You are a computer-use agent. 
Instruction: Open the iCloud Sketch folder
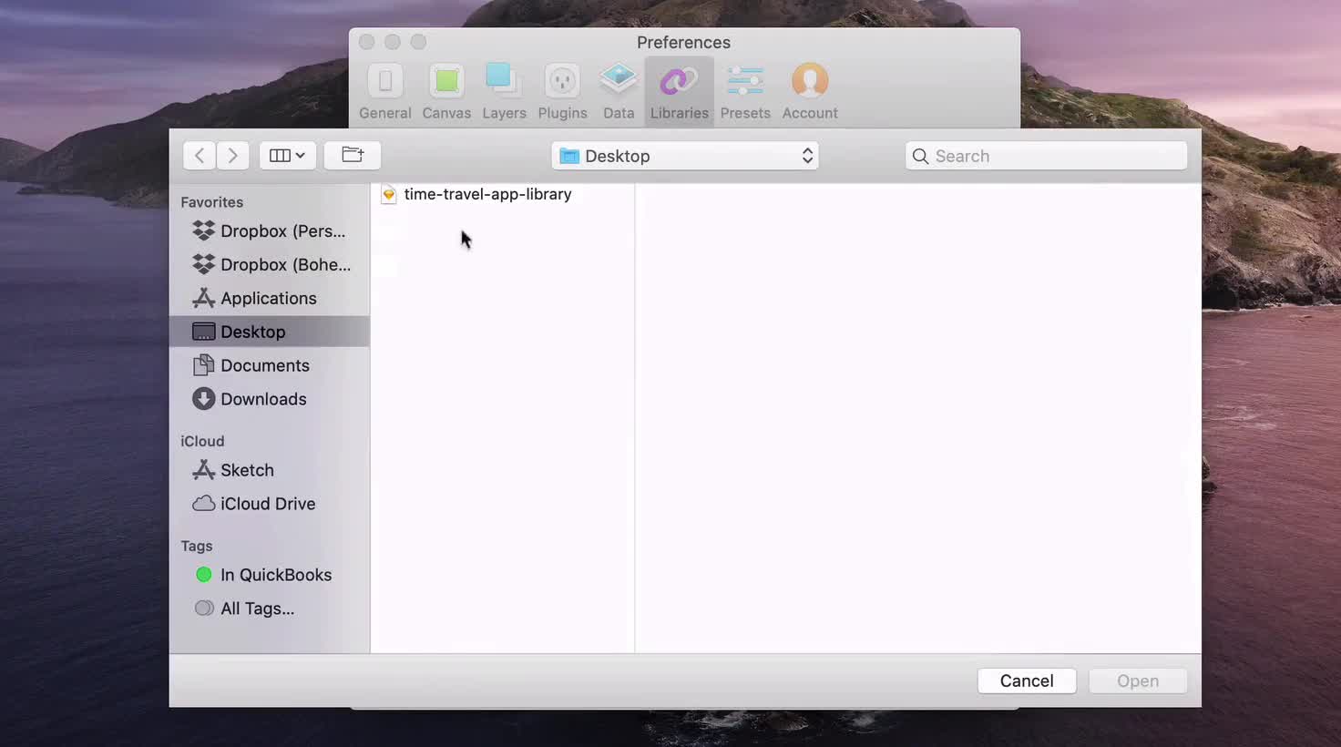tap(270, 470)
